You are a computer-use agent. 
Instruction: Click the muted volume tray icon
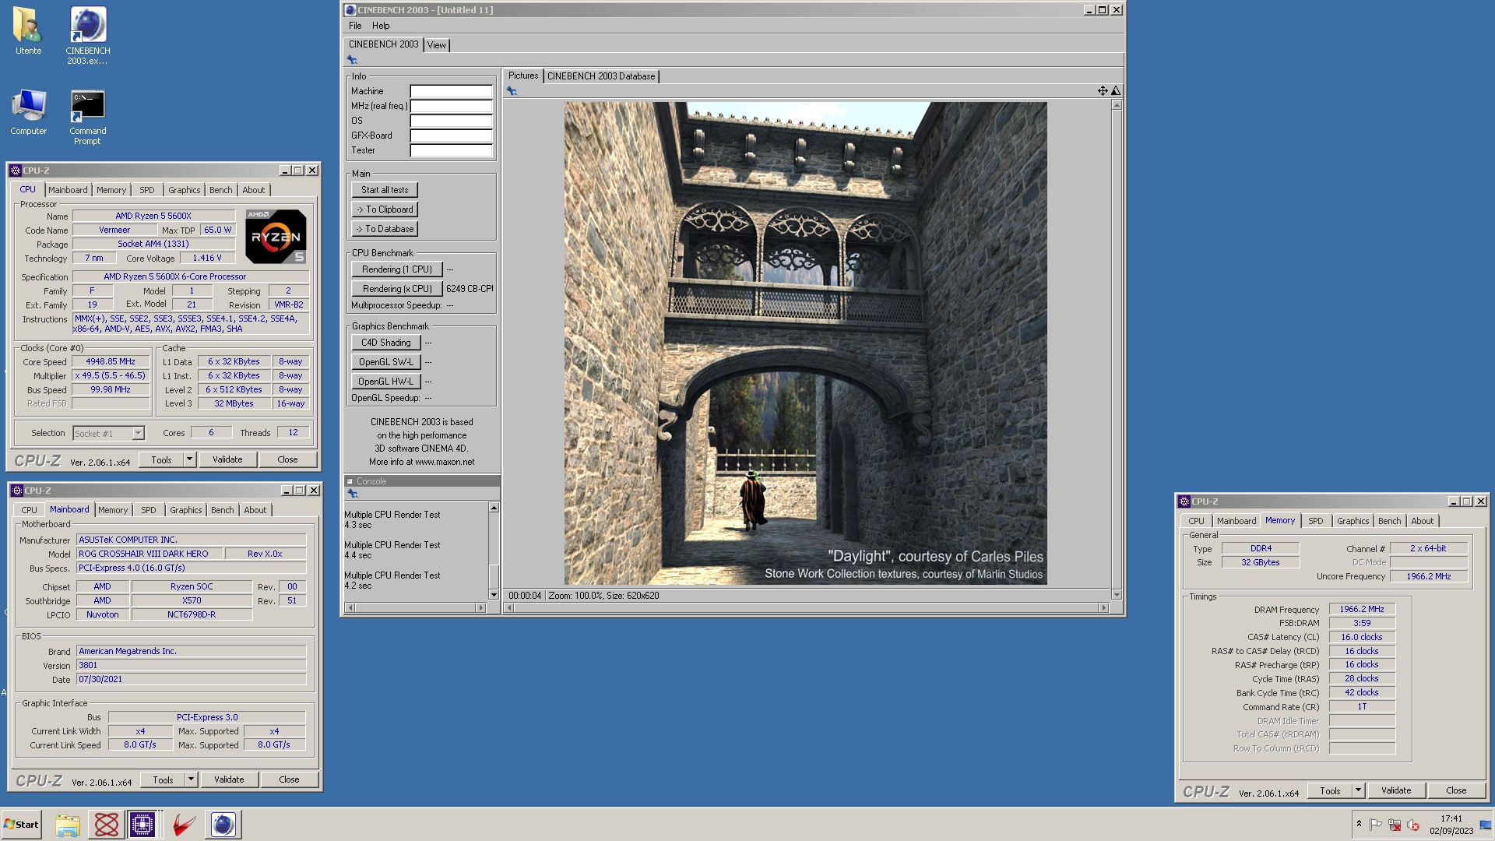point(1413,825)
